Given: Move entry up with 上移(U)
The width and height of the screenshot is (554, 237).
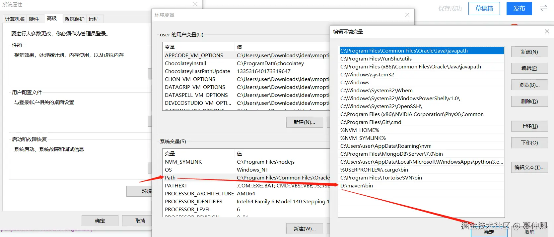Looking at the screenshot, I should (529, 126).
